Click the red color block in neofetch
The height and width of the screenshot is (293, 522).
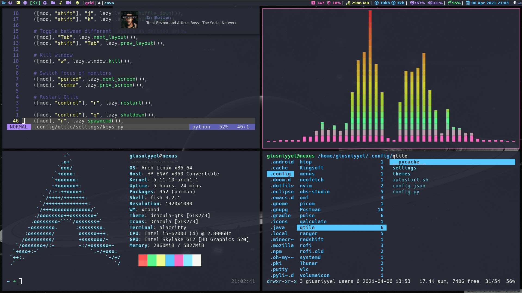coord(143,260)
